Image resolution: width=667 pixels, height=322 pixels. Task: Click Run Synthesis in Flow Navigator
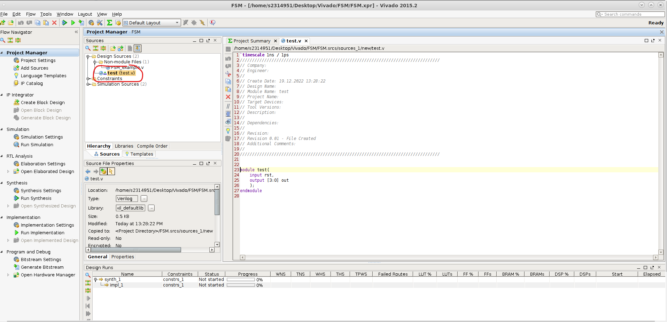(x=36, y=198)
